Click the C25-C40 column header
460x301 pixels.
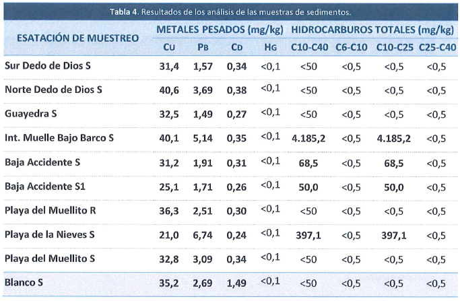437,47
